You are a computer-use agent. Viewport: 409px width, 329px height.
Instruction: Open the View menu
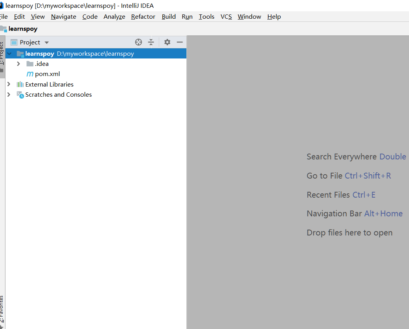[38, 17]
